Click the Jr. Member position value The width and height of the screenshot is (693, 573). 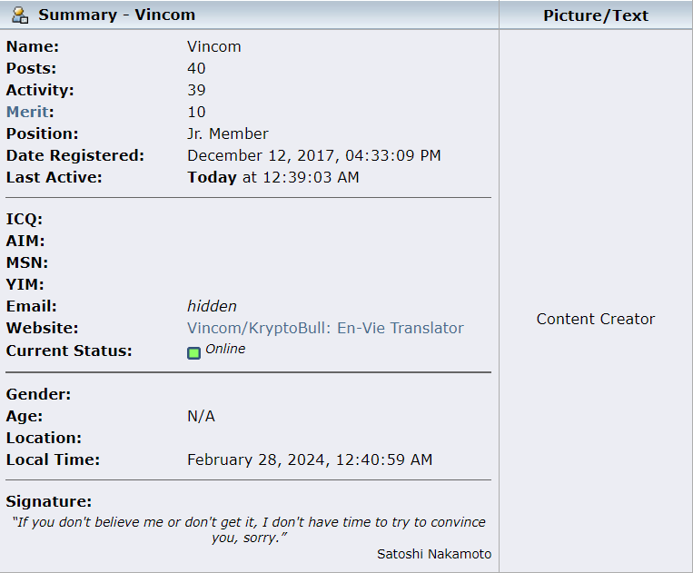(228, 133)
